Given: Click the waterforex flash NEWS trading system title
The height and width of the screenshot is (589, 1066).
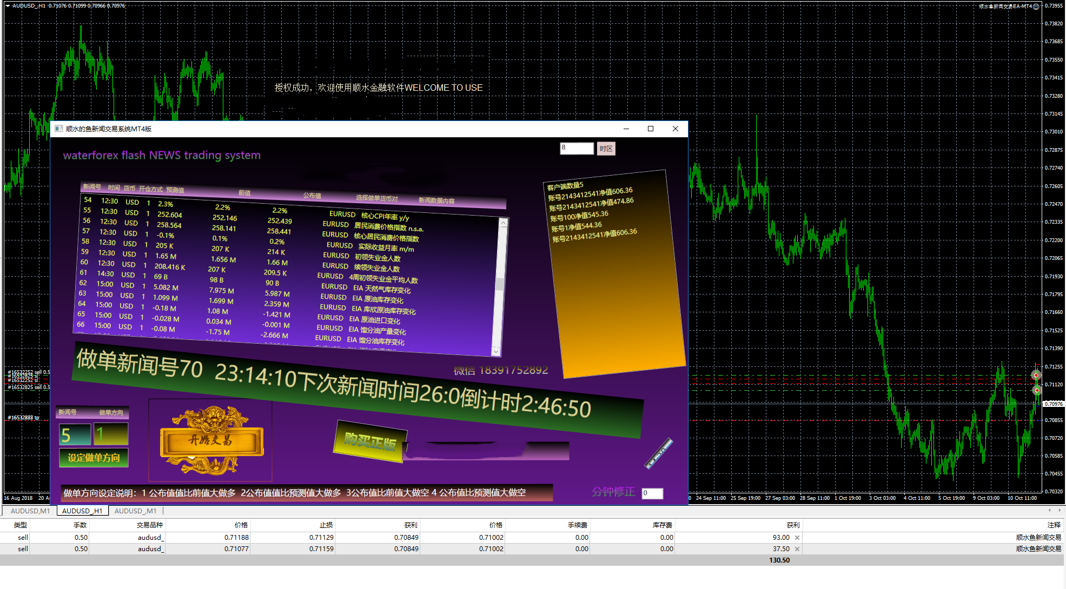Looking at the screenshot, I should coord(162,156).
